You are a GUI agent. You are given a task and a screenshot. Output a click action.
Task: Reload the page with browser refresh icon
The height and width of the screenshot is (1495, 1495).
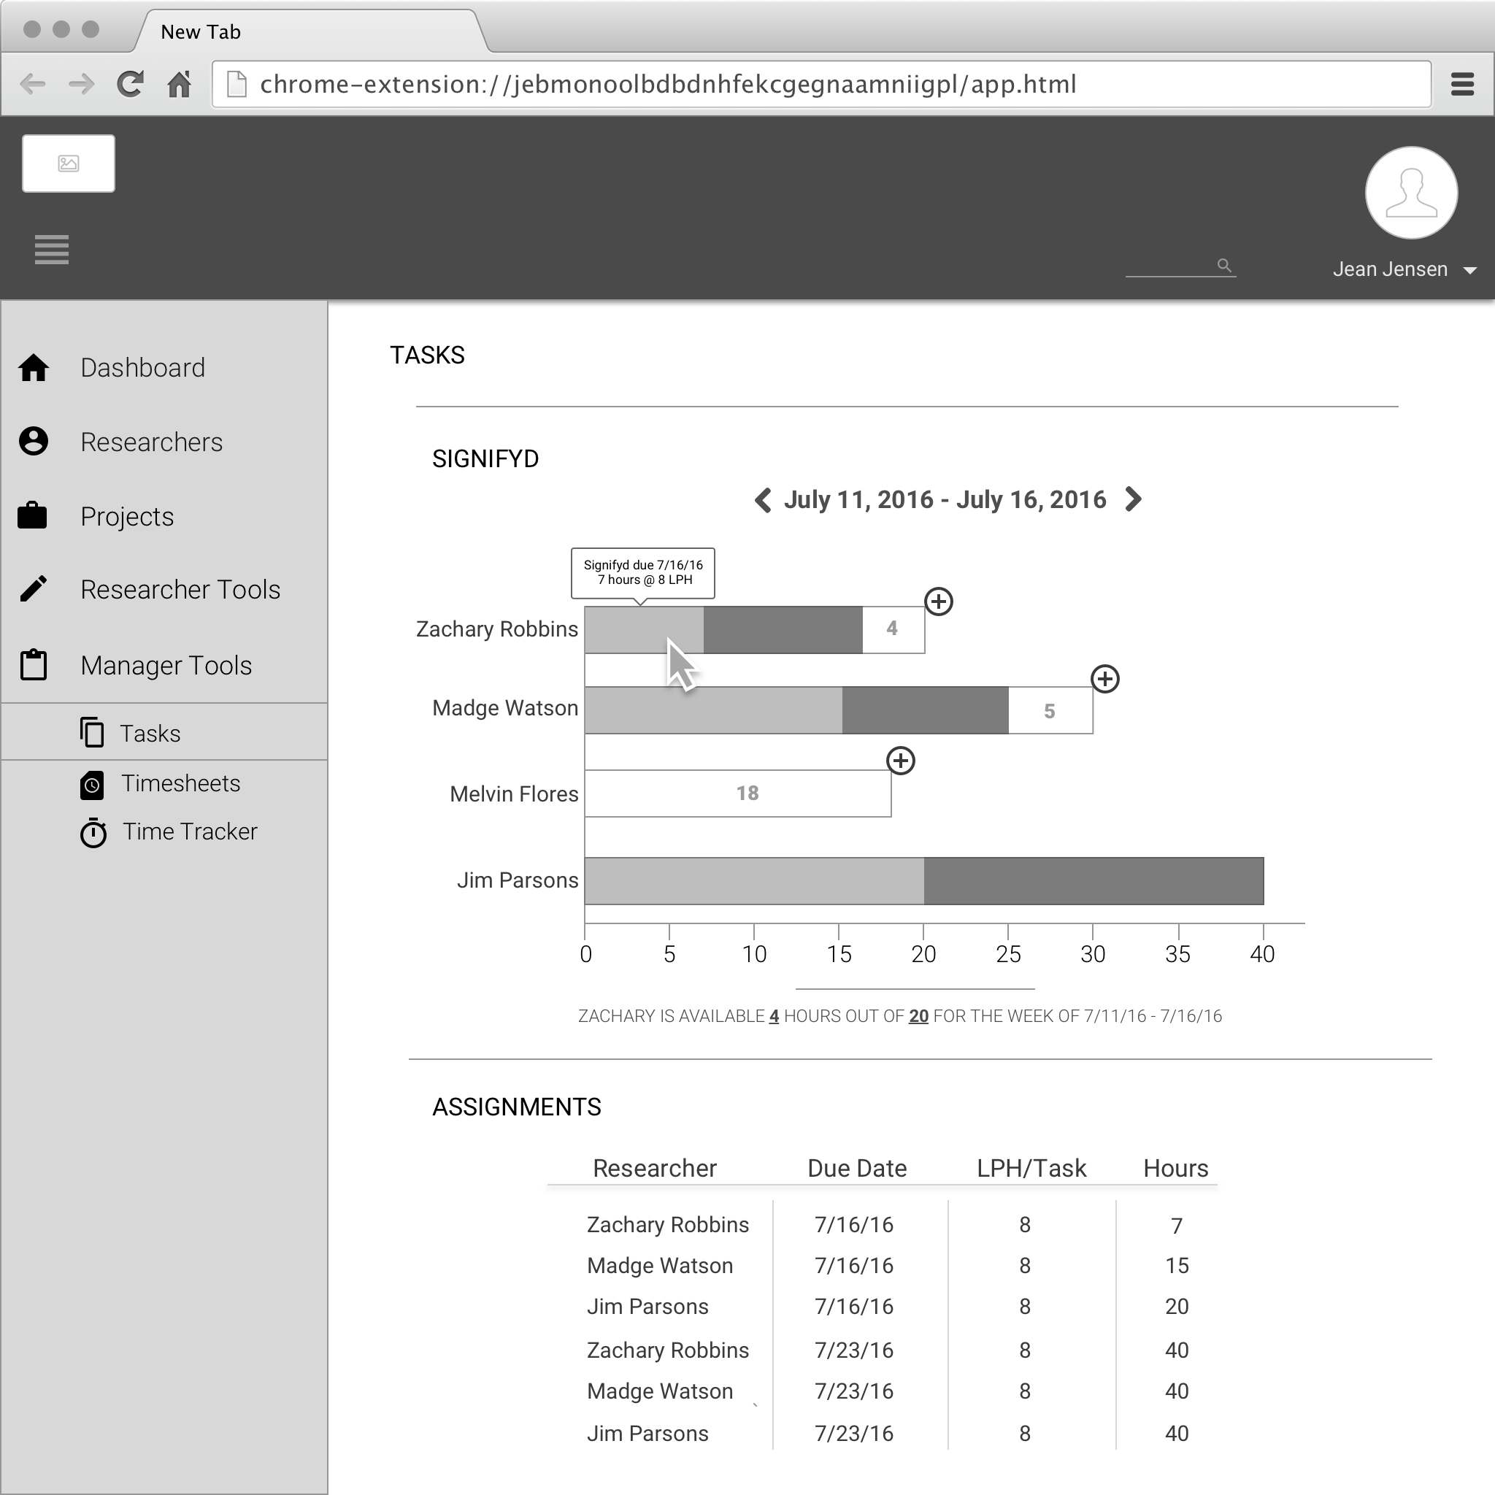[130, 83]
